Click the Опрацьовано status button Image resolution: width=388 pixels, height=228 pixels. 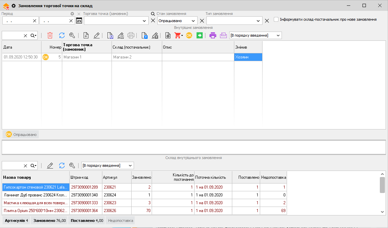click(x=21, y=135)
